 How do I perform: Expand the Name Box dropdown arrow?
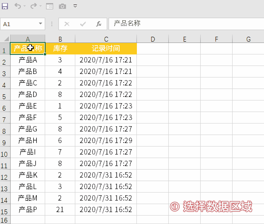pyautogui.click(x=40, y=23)
